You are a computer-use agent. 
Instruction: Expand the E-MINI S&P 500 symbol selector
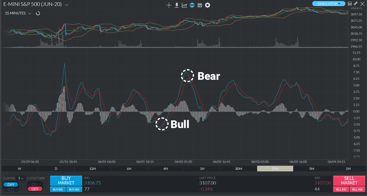point(67,5)
